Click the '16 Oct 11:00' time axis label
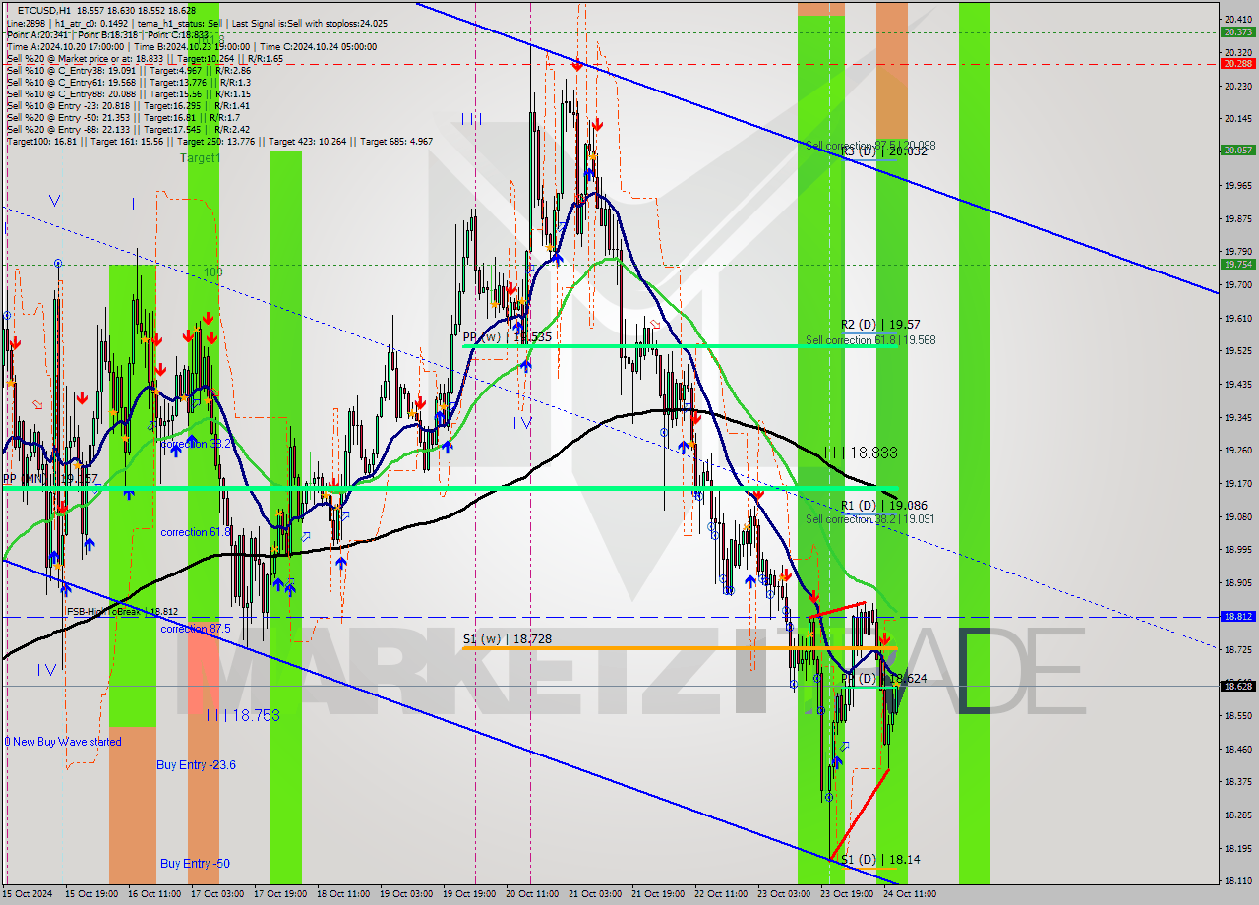The height and width of the screenshot is (905, 1259). tap(156, 894)
